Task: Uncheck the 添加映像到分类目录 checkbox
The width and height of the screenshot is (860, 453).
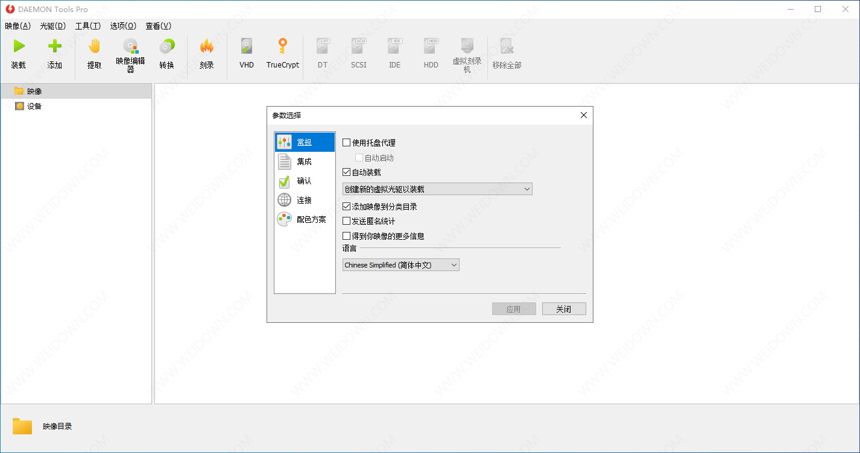Action: (346, 207)
